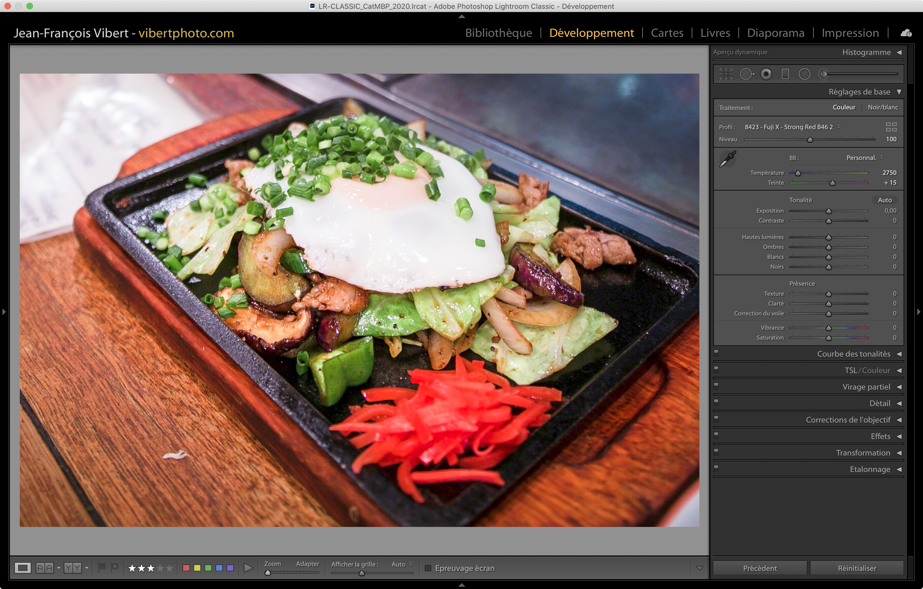The height and width of the screenshot is (589, 923).
Task: Open the profile browser grid icon
Action: click(891, 127)
